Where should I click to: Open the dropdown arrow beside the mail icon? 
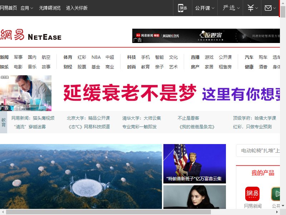pyautogui.click(x=274, y=8)
